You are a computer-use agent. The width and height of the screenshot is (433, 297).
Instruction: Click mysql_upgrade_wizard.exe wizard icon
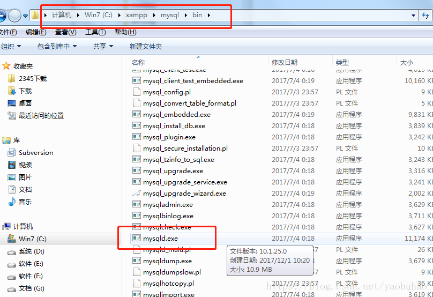coord(137,194)
